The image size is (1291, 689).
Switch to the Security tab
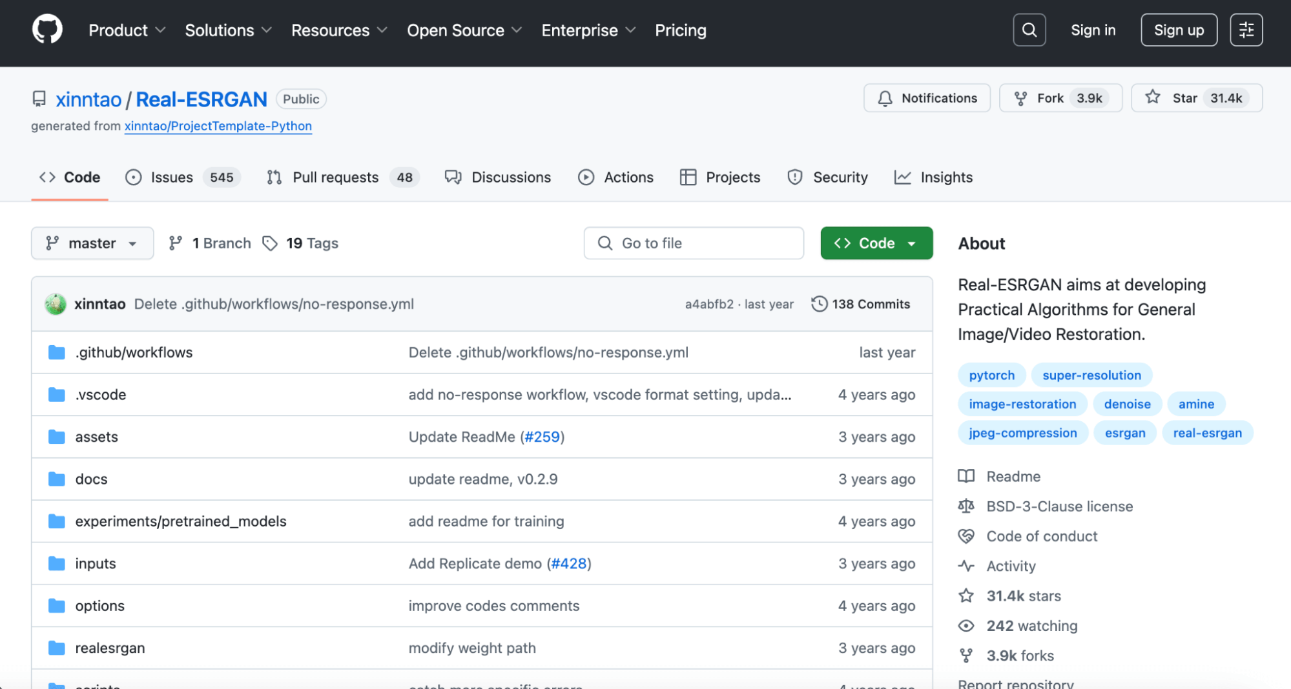pos(827,177)
